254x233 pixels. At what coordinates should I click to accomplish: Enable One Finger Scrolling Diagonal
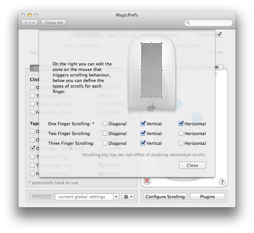105,124
